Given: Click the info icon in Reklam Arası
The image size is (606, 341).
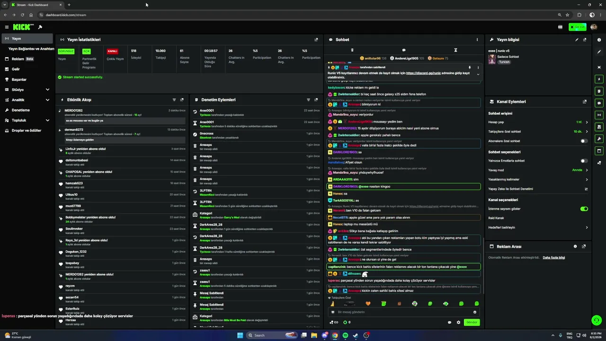Looking at the screenshot, I should [575, 246].
